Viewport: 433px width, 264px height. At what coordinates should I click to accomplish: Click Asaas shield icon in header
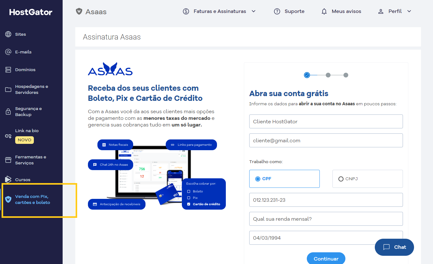[x=79, y=11]
